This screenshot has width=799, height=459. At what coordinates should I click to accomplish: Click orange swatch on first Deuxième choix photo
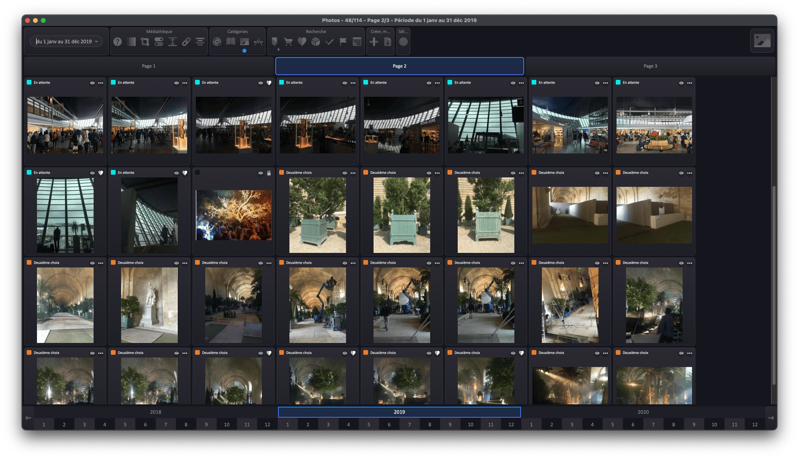click(282, 173)
